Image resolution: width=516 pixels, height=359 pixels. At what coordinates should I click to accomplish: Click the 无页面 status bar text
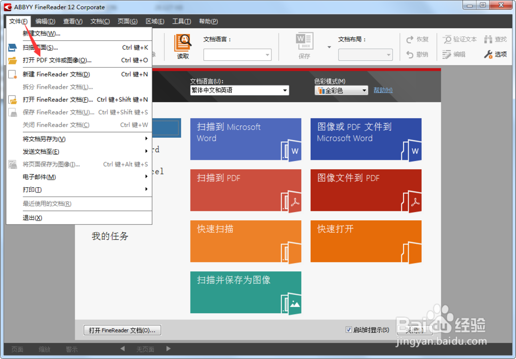coord(145,349)
